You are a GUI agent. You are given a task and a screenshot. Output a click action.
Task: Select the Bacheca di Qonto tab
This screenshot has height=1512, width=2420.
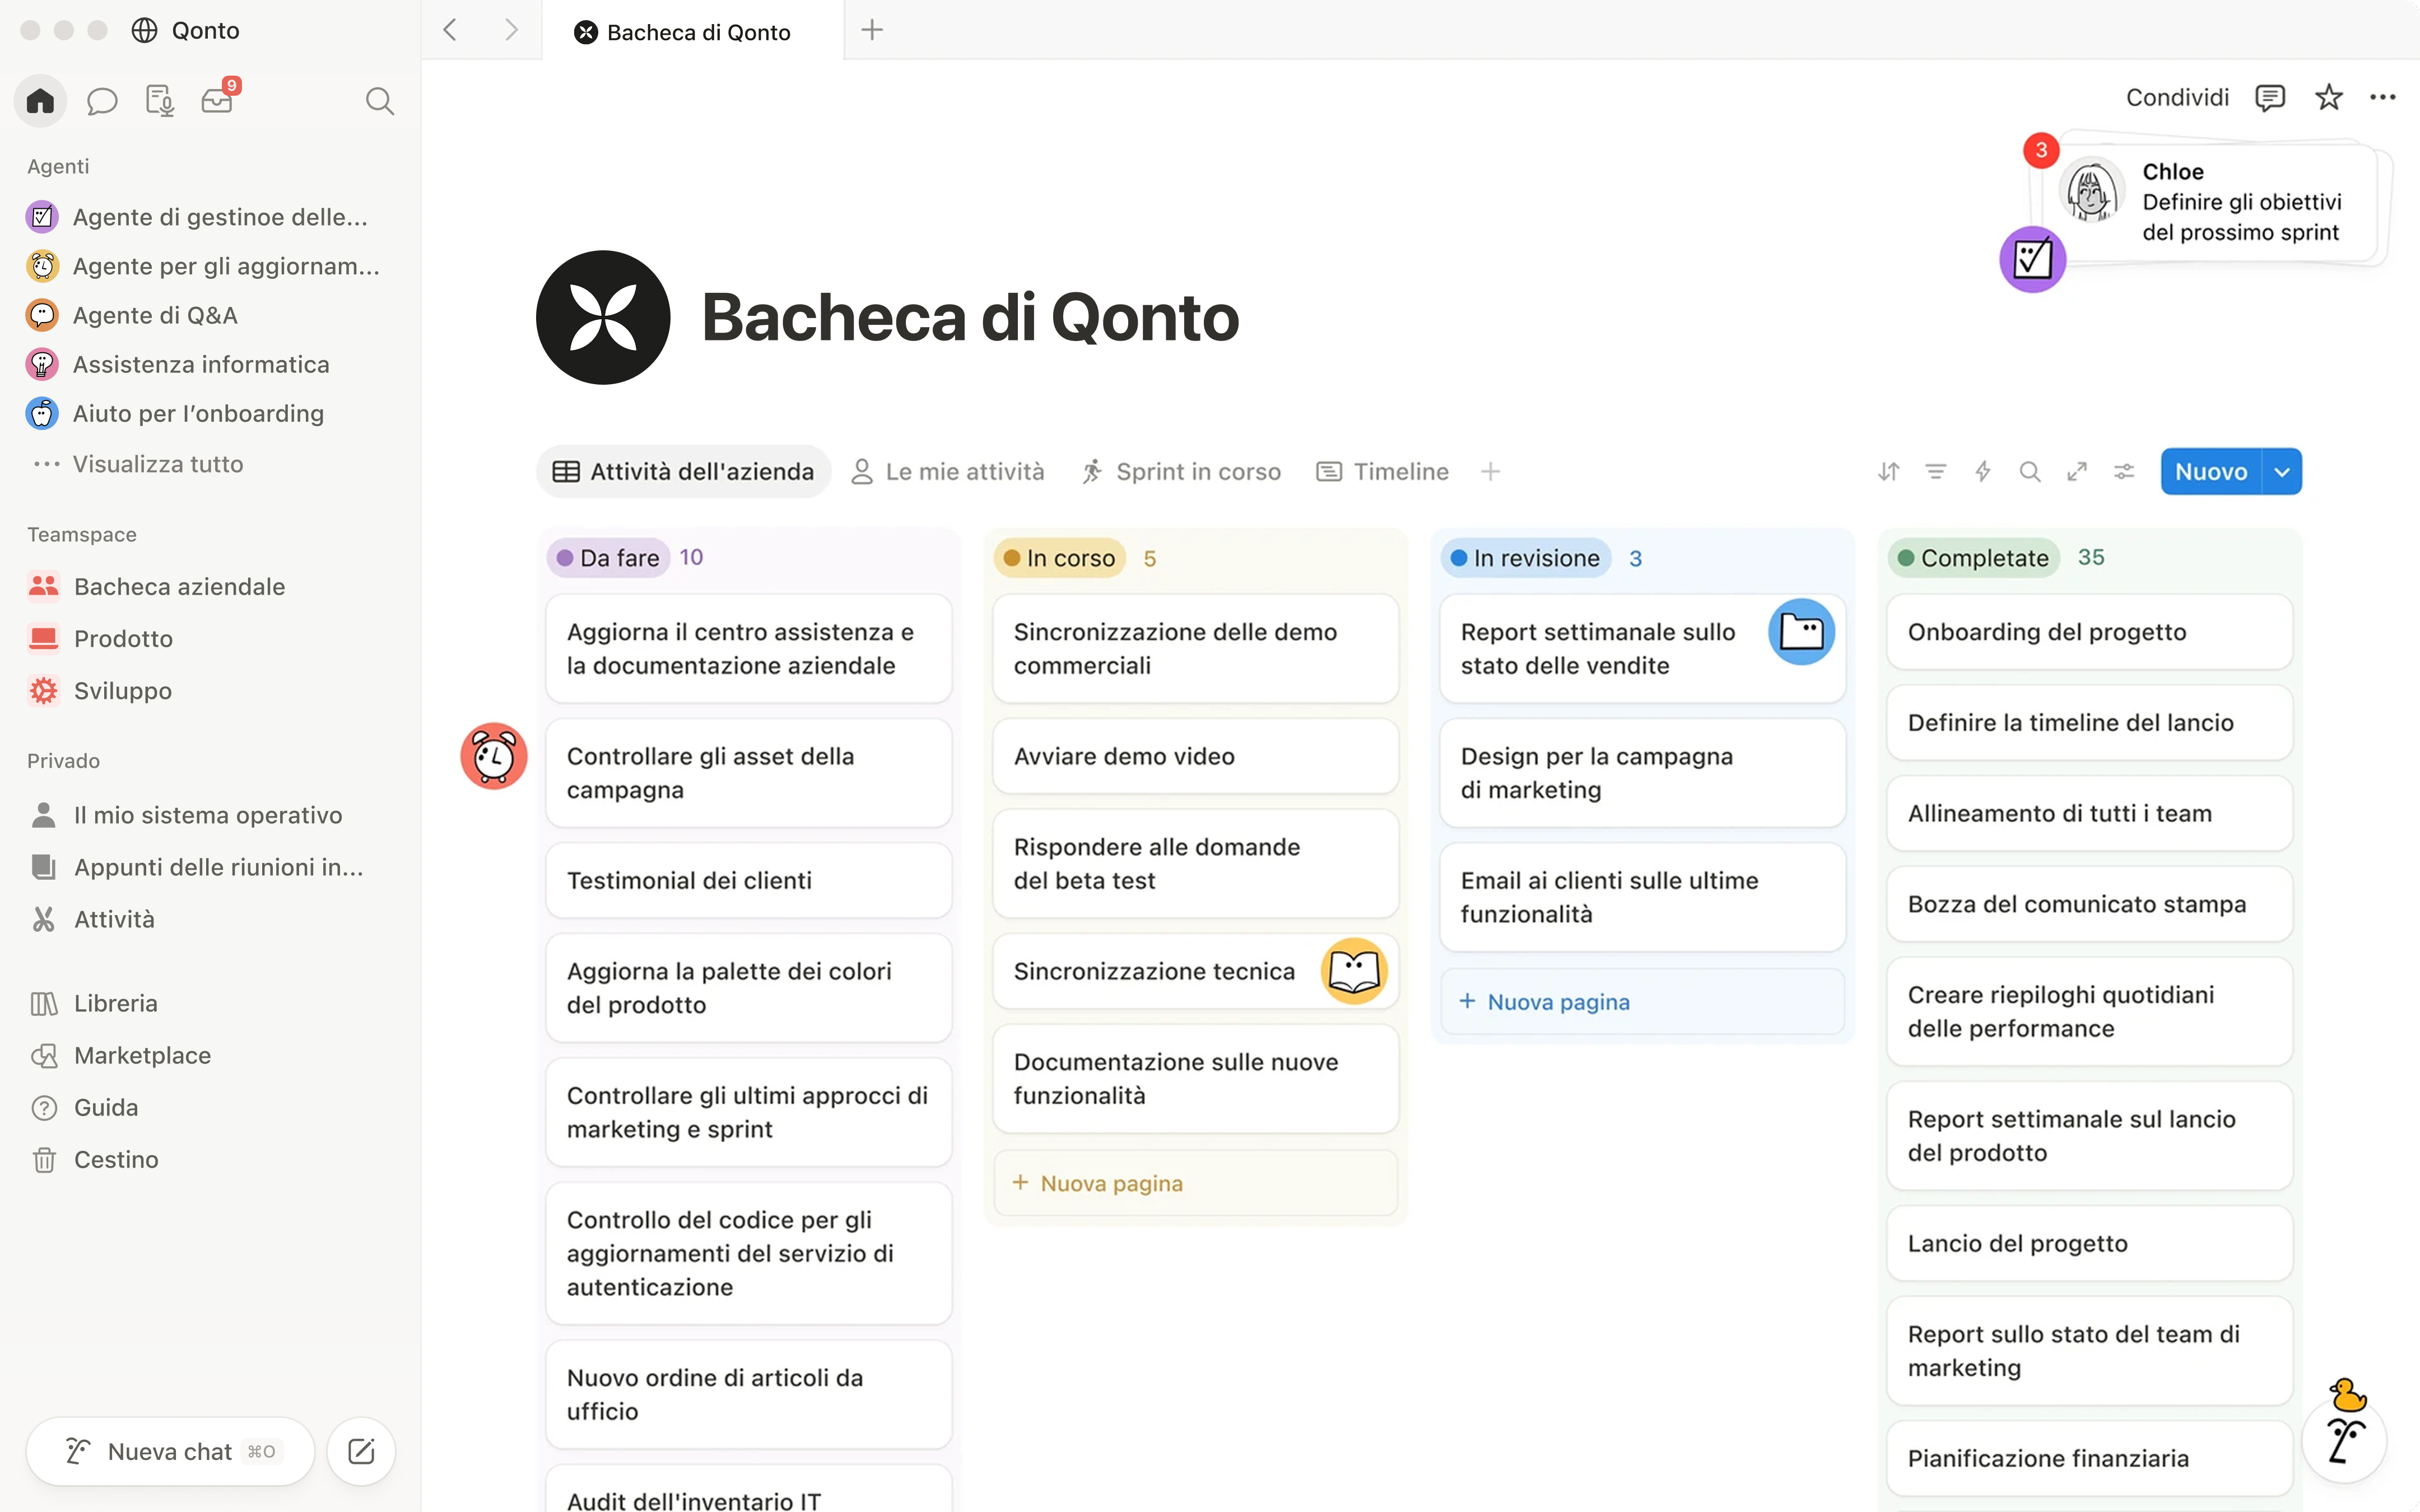pos(693,31)
